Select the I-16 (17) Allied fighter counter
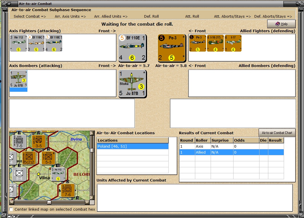Image resolution: width=304 pixels, height=218 pixels. pyautogui.click(x=215, y=43)
